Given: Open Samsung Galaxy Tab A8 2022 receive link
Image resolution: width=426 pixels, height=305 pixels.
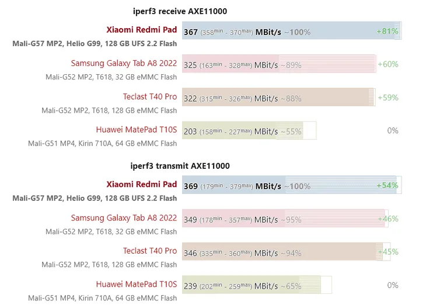Looking at the screenshot, I should [x=124, y=63].
